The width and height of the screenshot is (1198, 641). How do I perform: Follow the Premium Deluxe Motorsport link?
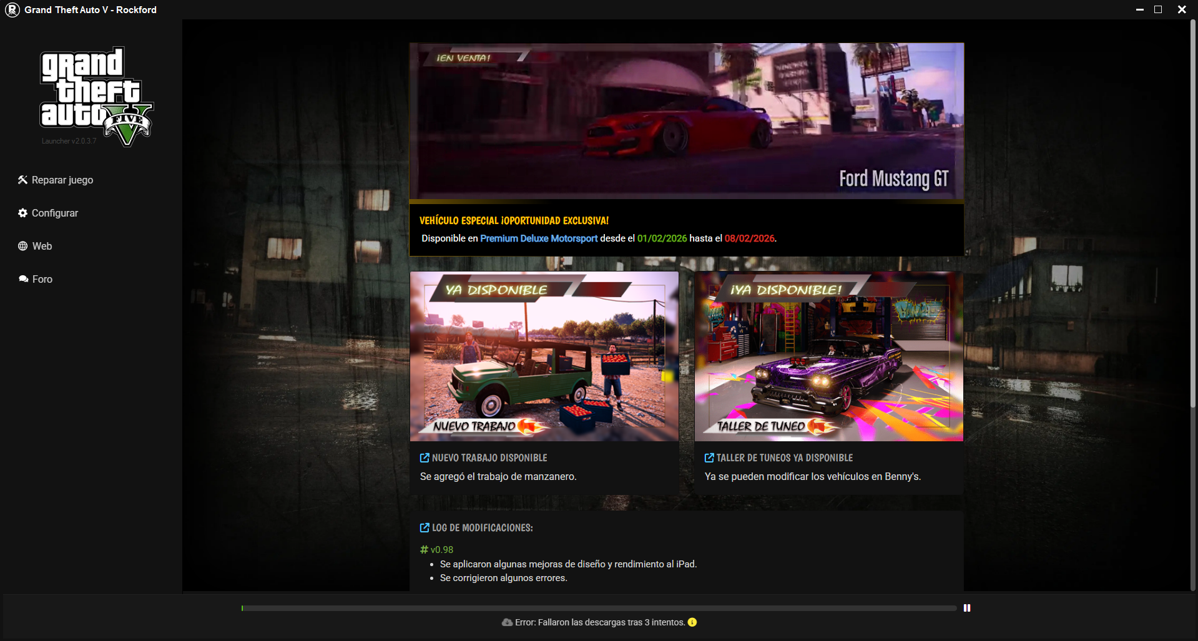pyautogui.click(x=538, y=238)
